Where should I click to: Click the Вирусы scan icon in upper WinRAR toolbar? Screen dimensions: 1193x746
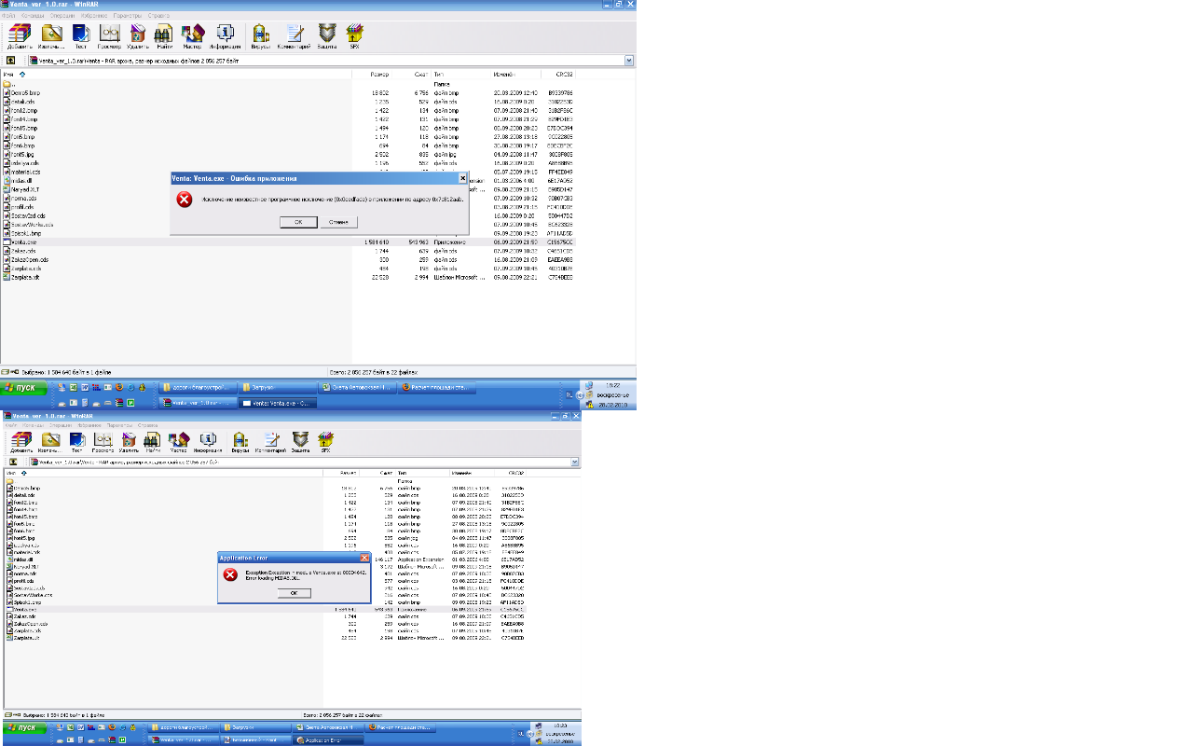click(261, 36)
